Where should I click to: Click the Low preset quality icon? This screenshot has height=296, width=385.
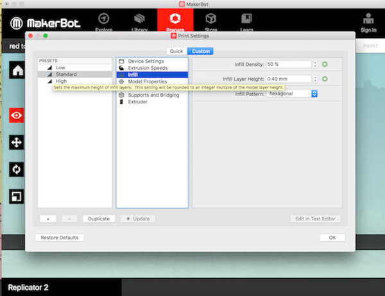tap(50, 67)
